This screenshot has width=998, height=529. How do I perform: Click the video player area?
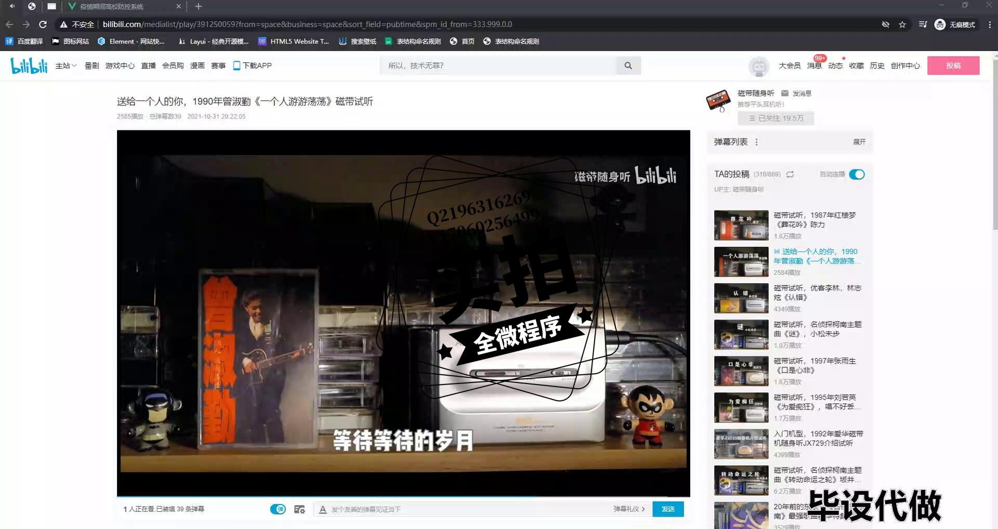point(403,313)
